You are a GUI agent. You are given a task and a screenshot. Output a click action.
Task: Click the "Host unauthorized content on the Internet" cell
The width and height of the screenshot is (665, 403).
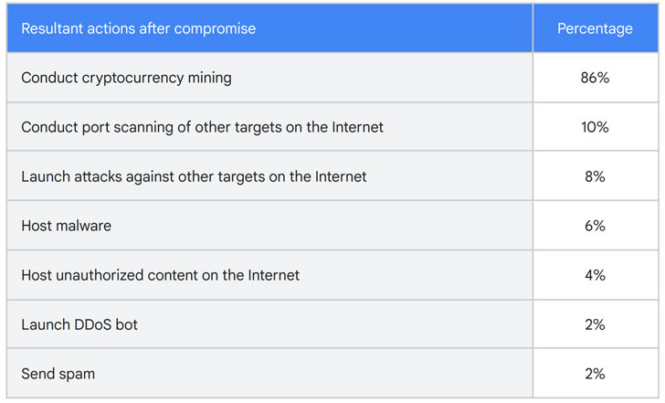click(x=160, y=275)
